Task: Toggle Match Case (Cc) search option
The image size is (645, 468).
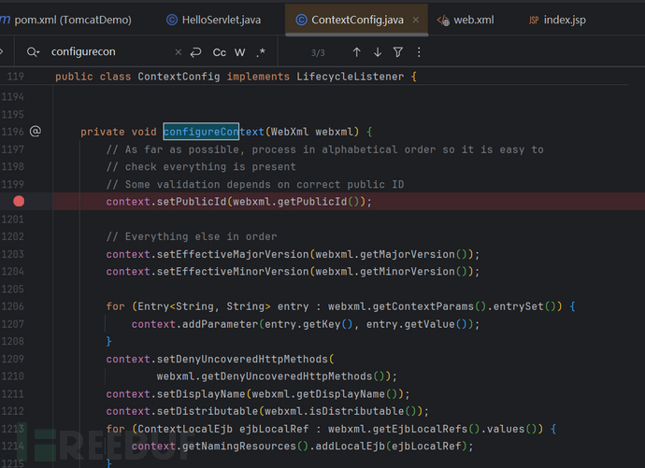Action: click(x=220, y=52)
